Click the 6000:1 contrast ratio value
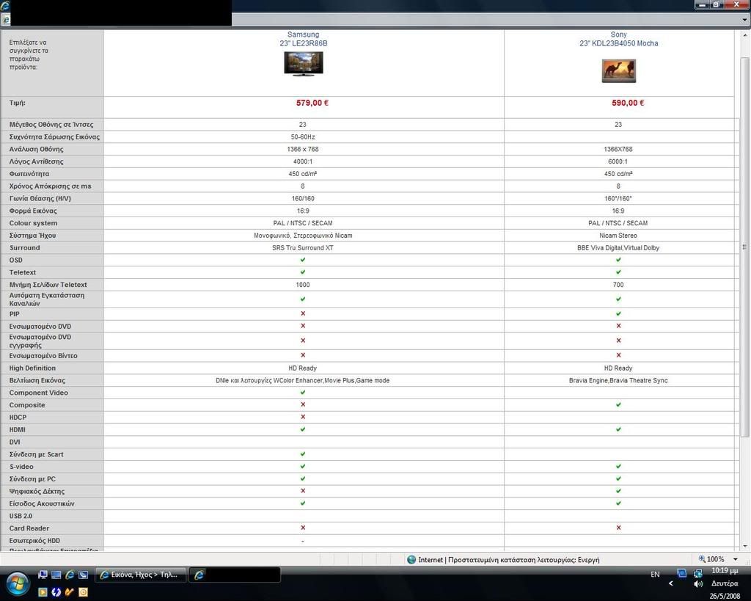Image resolution: width=751 pixels, height=601 pixels. 618,161
